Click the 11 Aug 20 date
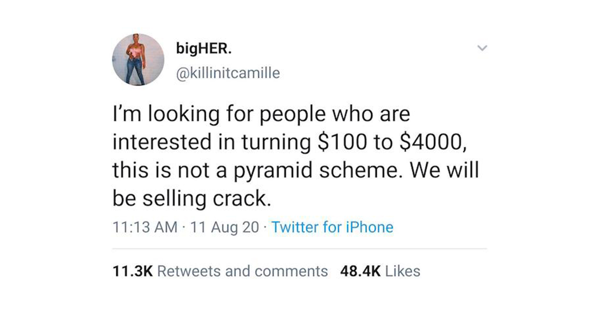Image resolution: width=594 pixels, height=311 pixels. coord(224,227)
